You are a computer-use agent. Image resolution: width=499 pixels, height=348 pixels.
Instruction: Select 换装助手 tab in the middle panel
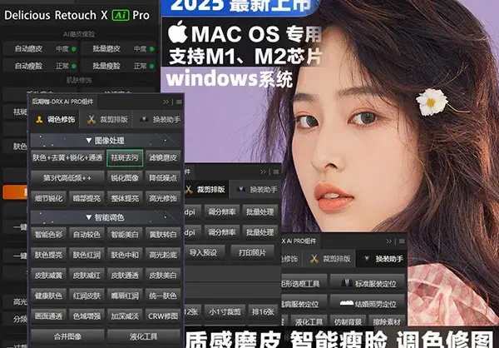[x=256, y=190]
